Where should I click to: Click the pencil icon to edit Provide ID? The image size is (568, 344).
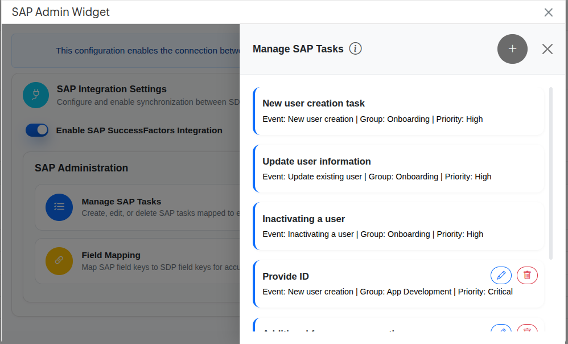click(501, 275)
